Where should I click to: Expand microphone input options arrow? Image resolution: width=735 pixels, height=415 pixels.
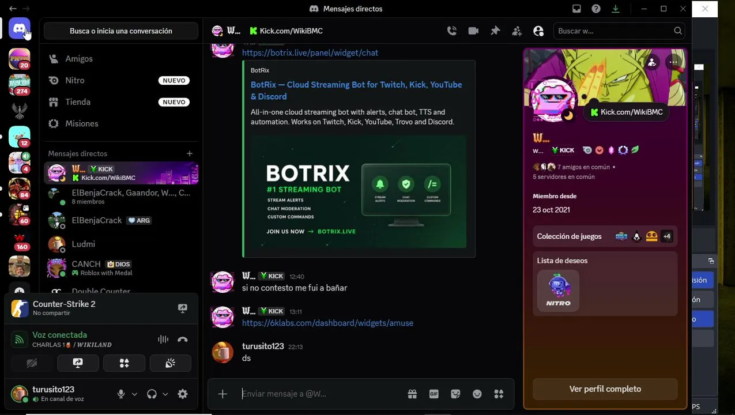point(134,394)
